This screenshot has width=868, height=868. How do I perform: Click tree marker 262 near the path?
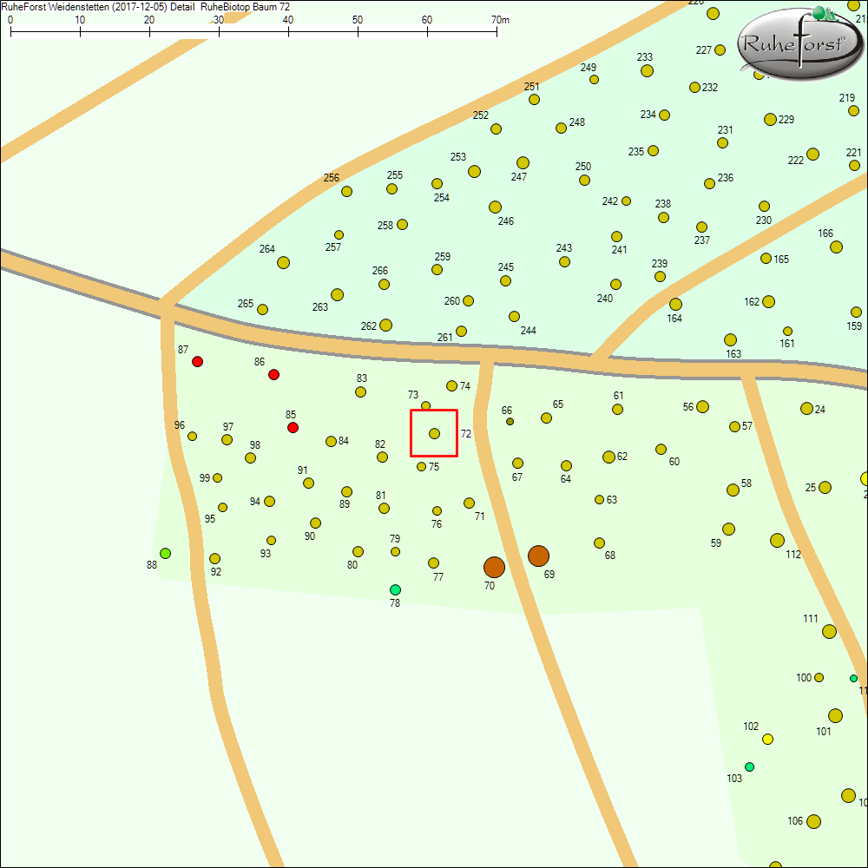[x=385, y=325]
